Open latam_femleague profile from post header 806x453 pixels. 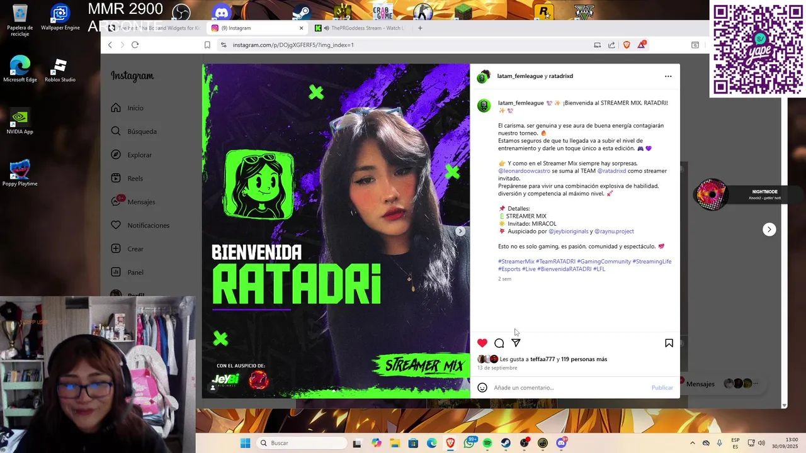520,76
